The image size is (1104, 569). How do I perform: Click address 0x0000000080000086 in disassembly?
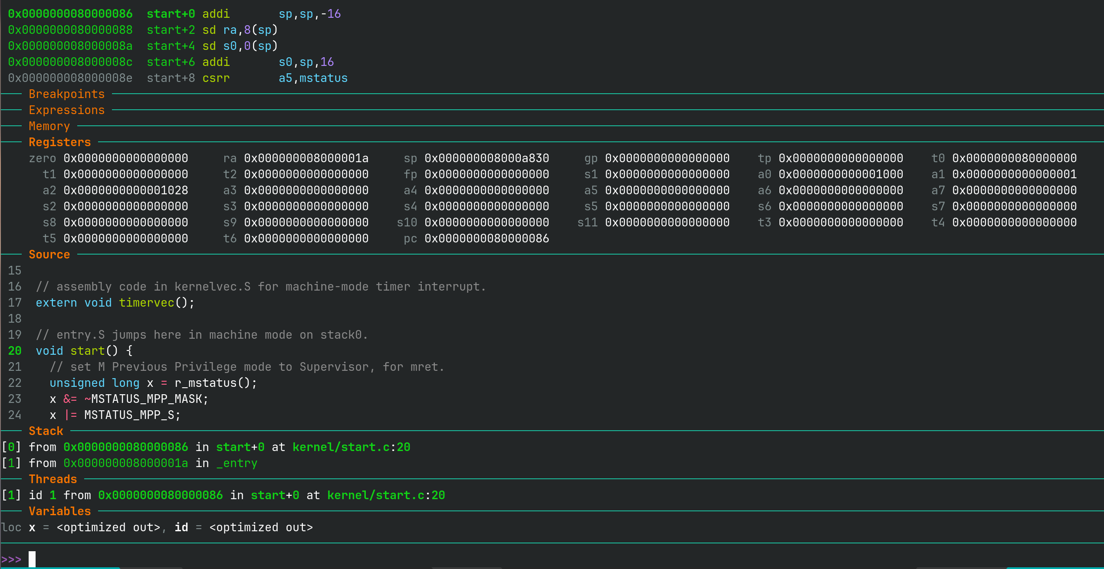point(70,14)
